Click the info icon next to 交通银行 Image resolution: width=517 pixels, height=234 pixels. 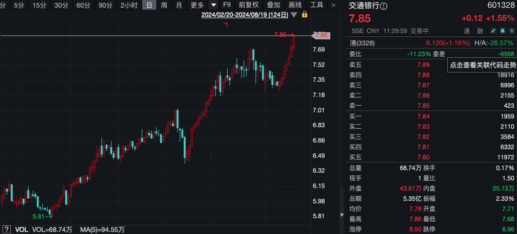(384, 6)
